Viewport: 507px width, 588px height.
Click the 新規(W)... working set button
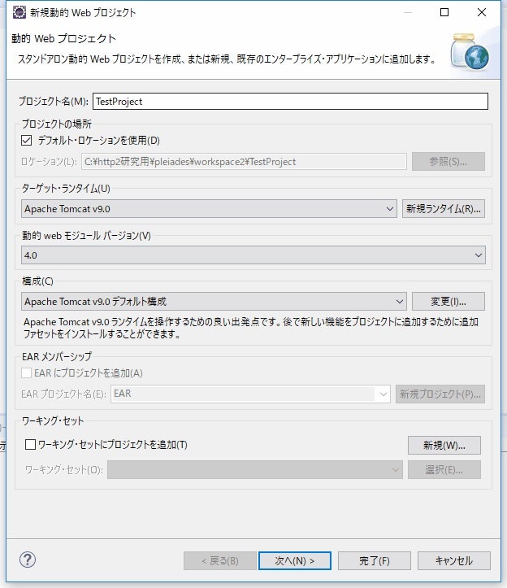click(444, 445)
